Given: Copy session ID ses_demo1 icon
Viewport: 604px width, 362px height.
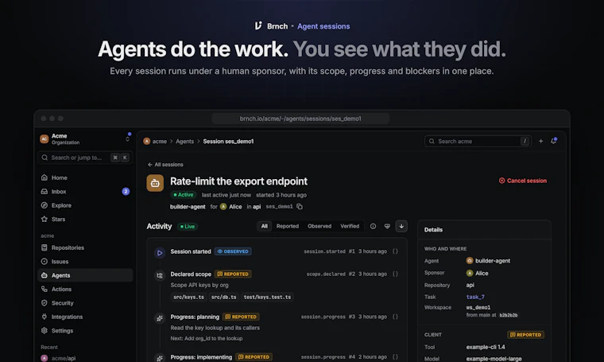Looking at the screenshot, I should click(300, 207).
